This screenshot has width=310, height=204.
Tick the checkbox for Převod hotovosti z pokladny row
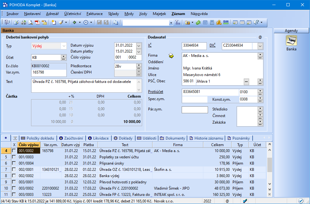click(14, 182)
